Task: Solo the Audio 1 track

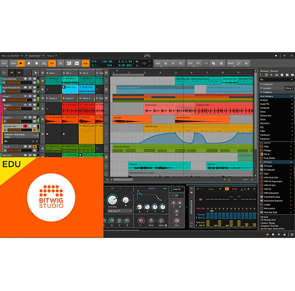Action: click(x=30, y=105)
